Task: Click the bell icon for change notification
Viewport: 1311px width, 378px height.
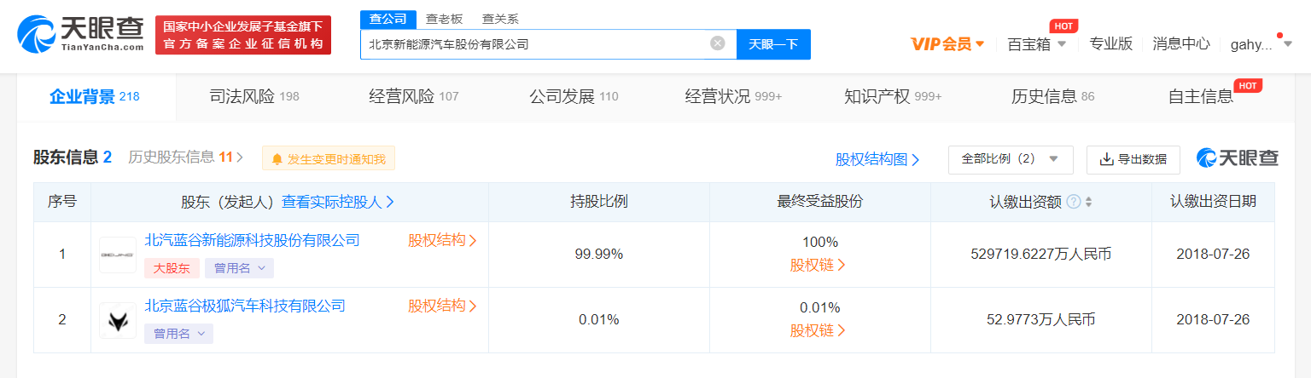Action: click(x=277, y=159)
